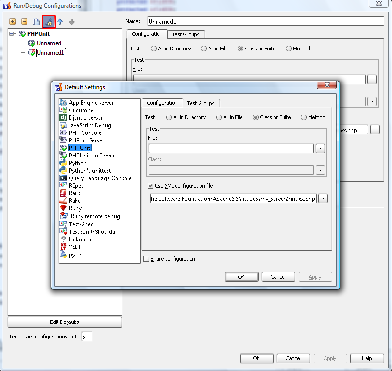The height and width of the screenshot is (371, 392).
Task: Open edit defaults wrench icon
Action: coord(49,22)
